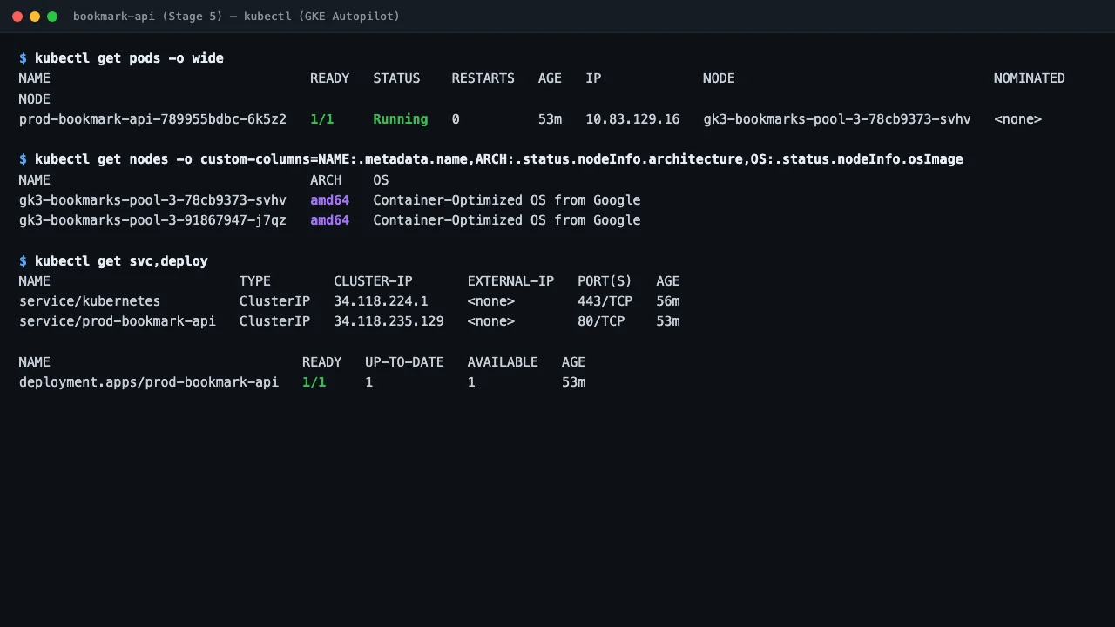Image resolution: width=1115 pixels, height=627 pixels.
Task: Click the 443/TCP port value
Action: [605, 301]
